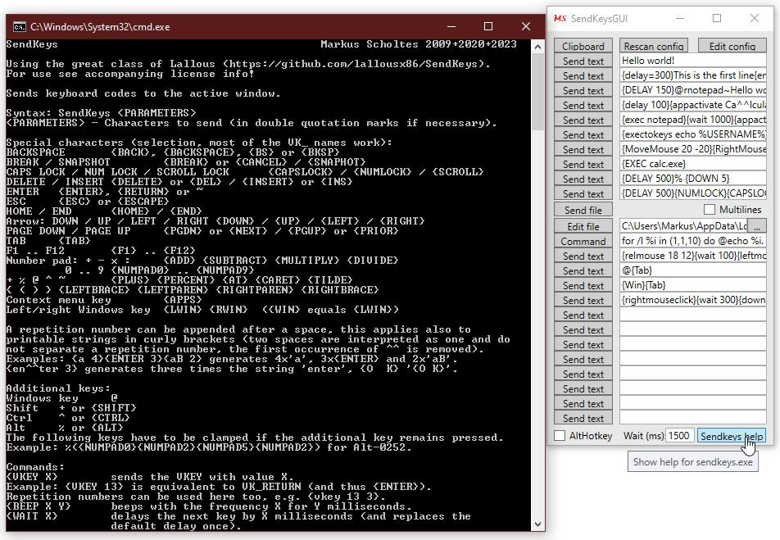Click Send text beside '{DELAY 150}@rnotepad~Hello'
Image resolution: width=780 pixels, height=540 pixels.
tap(583, 90)
